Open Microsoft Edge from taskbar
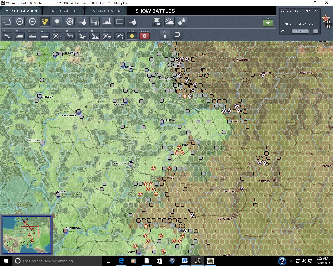Viewport: 333px width, 266px height. point(121,261)
